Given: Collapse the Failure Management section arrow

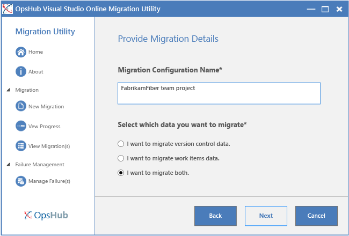Looking at the screenshot, I should [x=9, y=164].
